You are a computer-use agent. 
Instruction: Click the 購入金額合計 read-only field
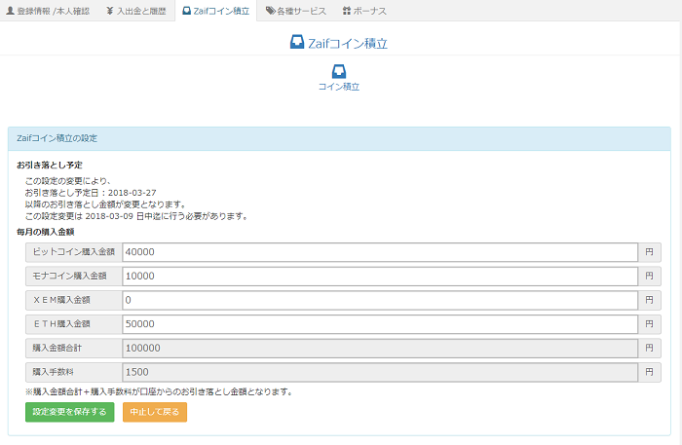pos(379,348)
